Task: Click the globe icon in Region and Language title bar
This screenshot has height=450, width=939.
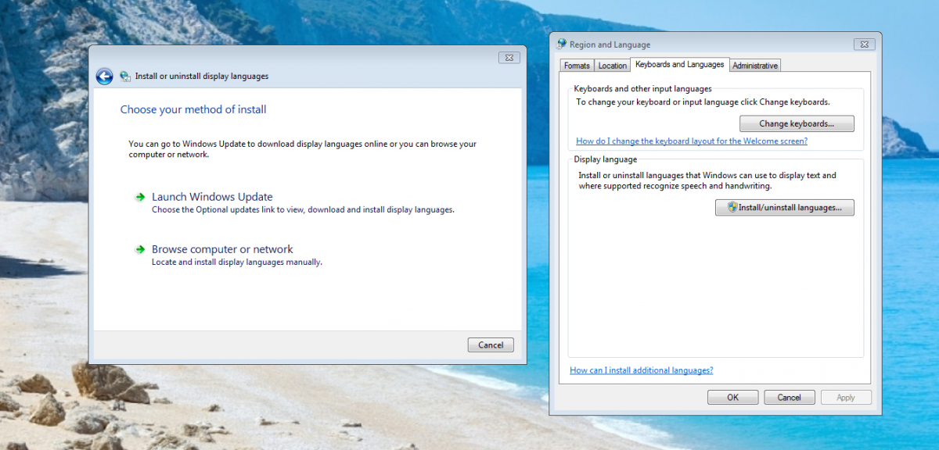Action: coord(562,45)
